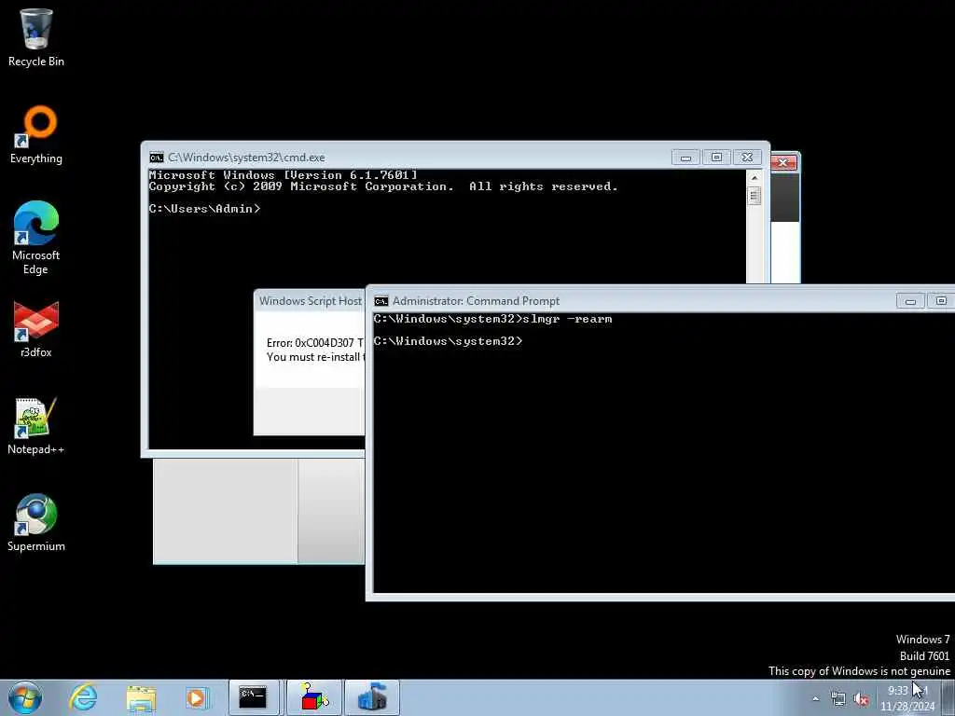This screenshot has height=716, width=955.
Task: Click the cmd.exe vertical scrollbar thumb
Action: [x=754, y=196]
